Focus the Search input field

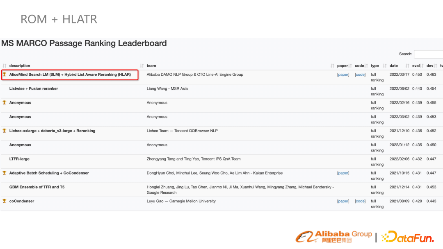click(429, 54)
